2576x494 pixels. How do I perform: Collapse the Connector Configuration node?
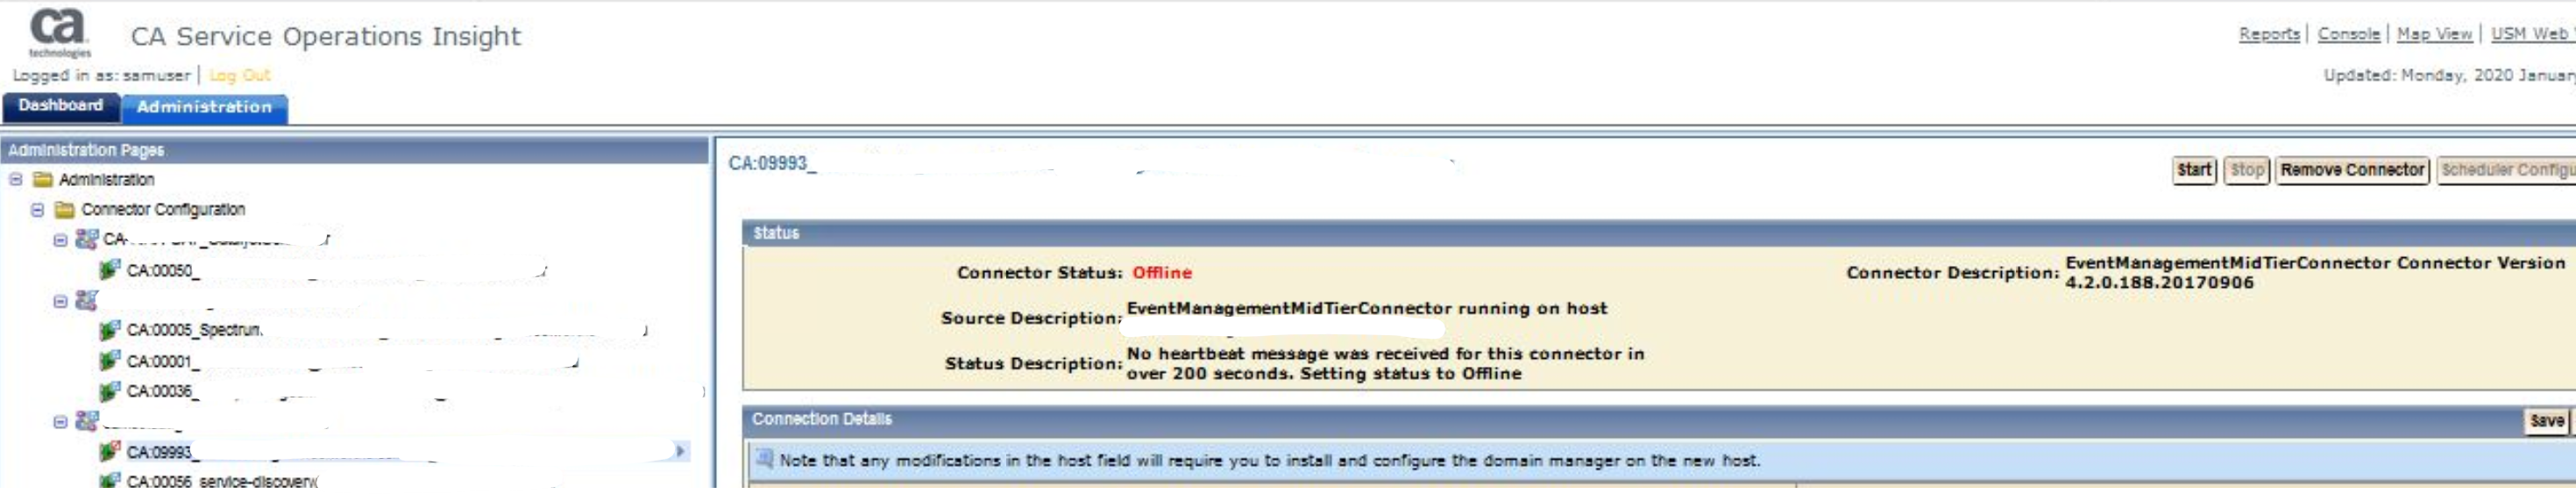coord(38,211)
